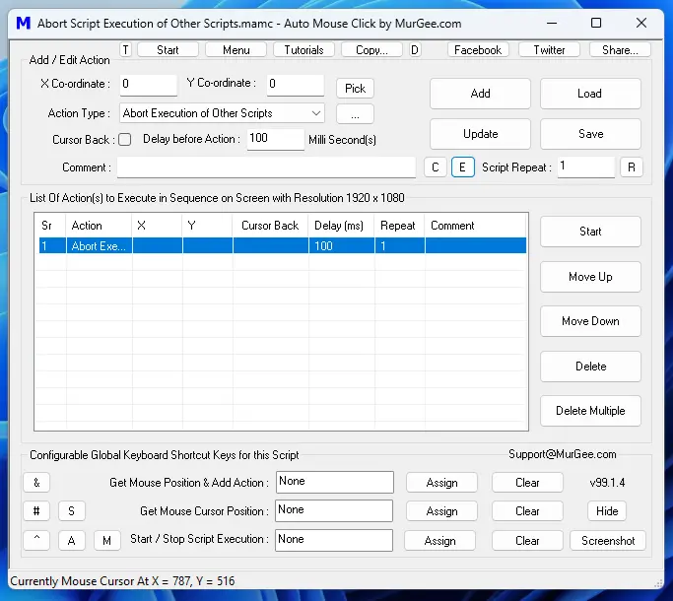The image size is (673, 601).
Task: Click the Add button
Action: click(x=480, y=94)
